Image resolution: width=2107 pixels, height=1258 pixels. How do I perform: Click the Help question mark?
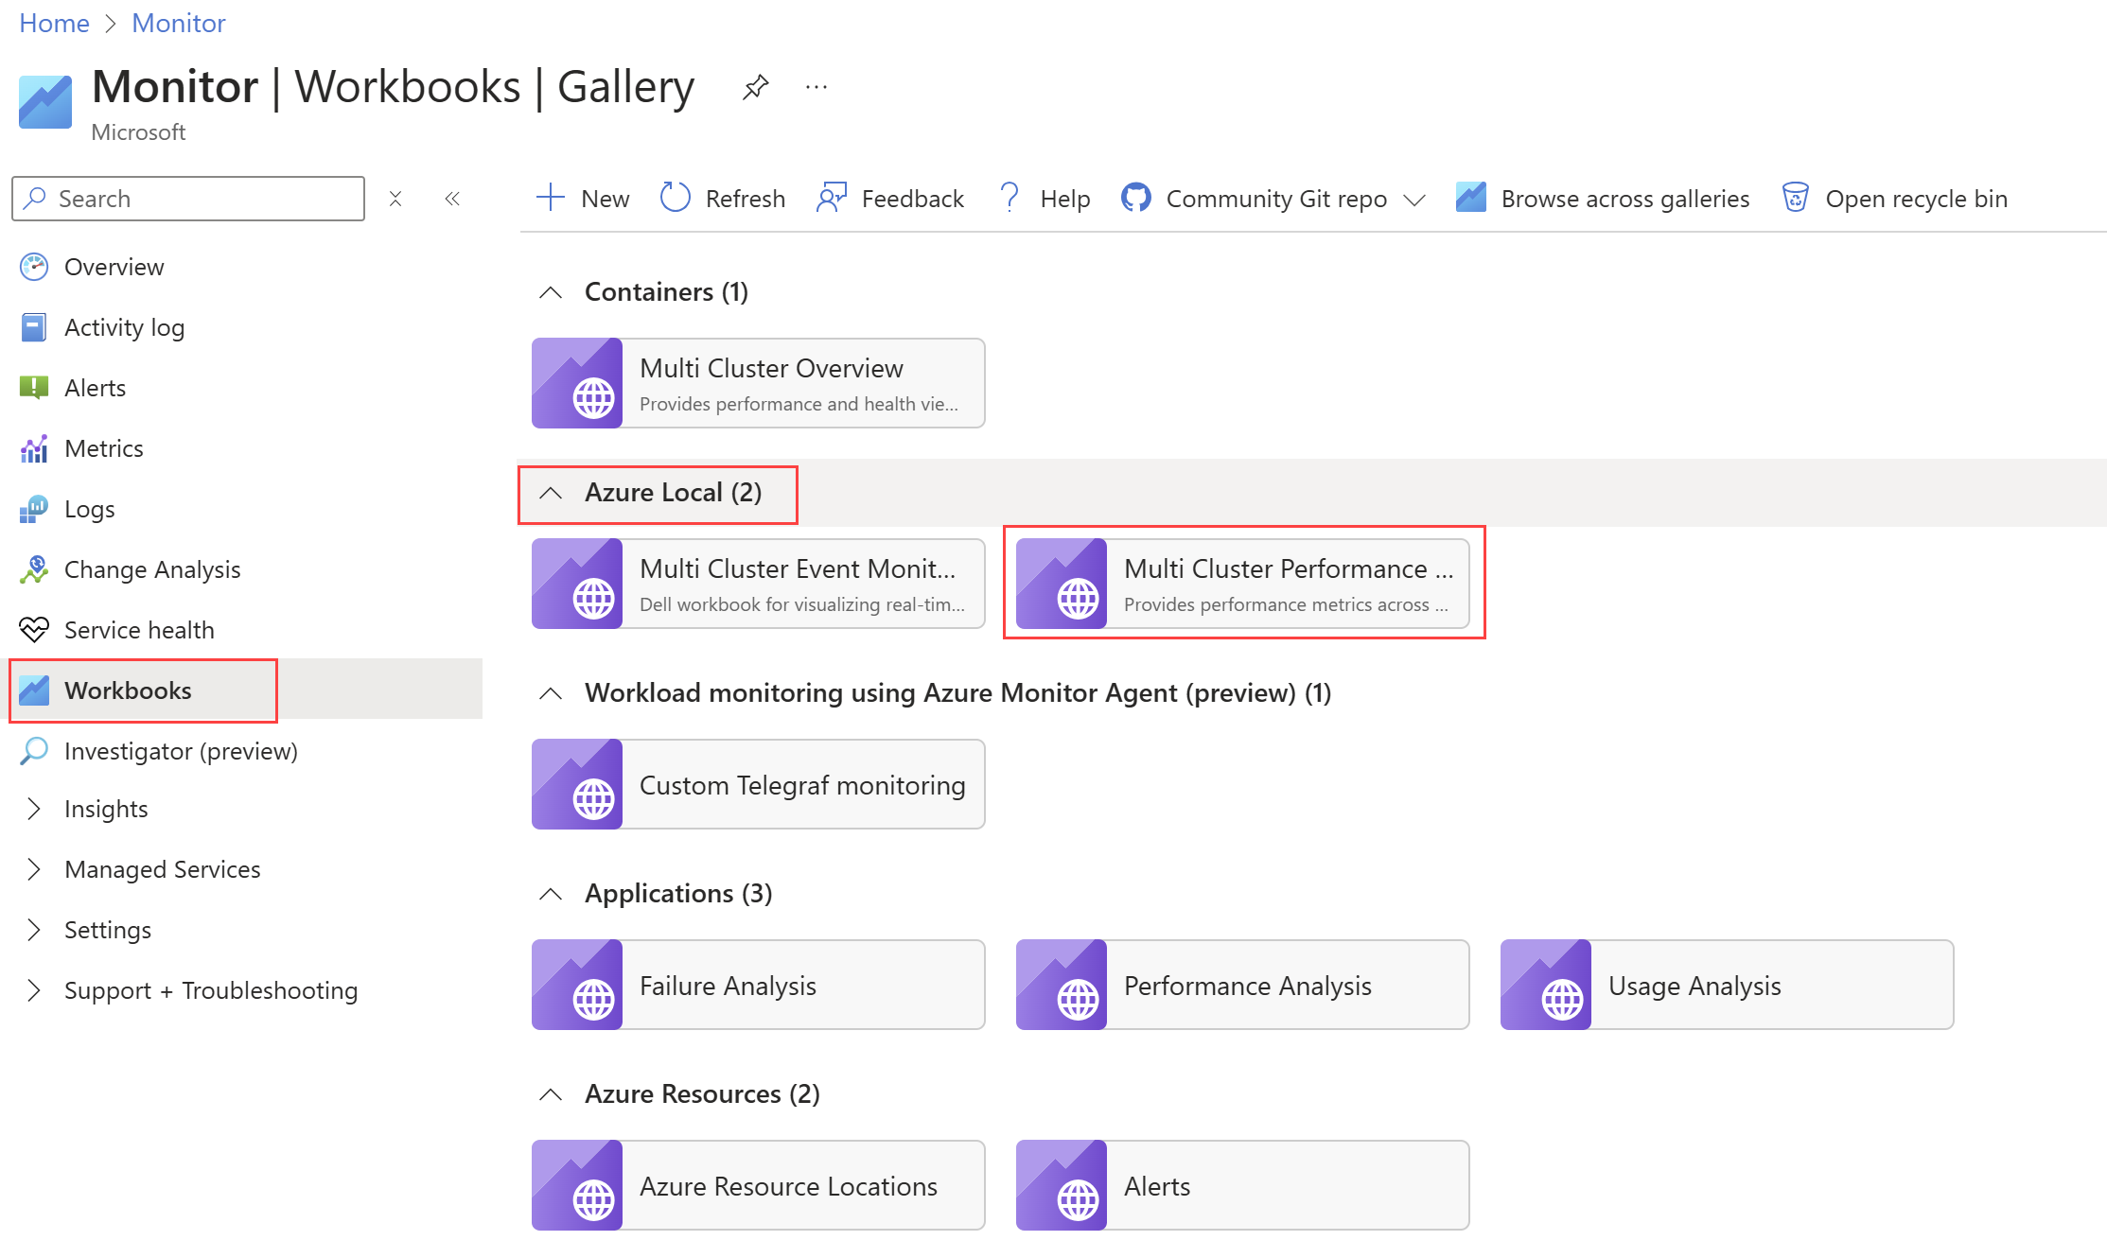(1010, 198)
